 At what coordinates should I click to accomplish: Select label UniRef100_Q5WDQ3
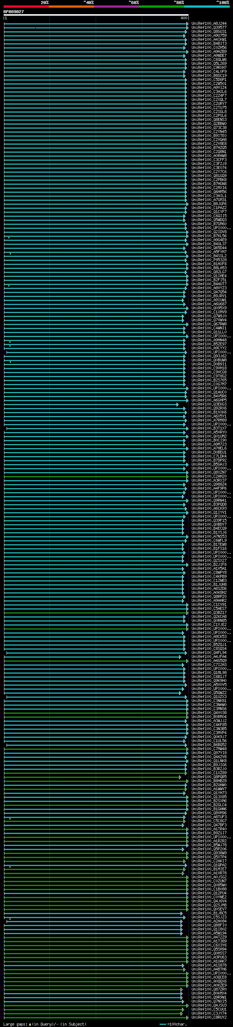(209, 220)
